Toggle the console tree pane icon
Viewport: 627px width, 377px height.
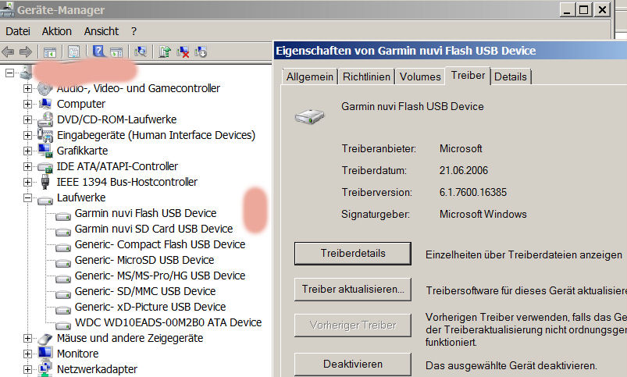click(50, 52)
